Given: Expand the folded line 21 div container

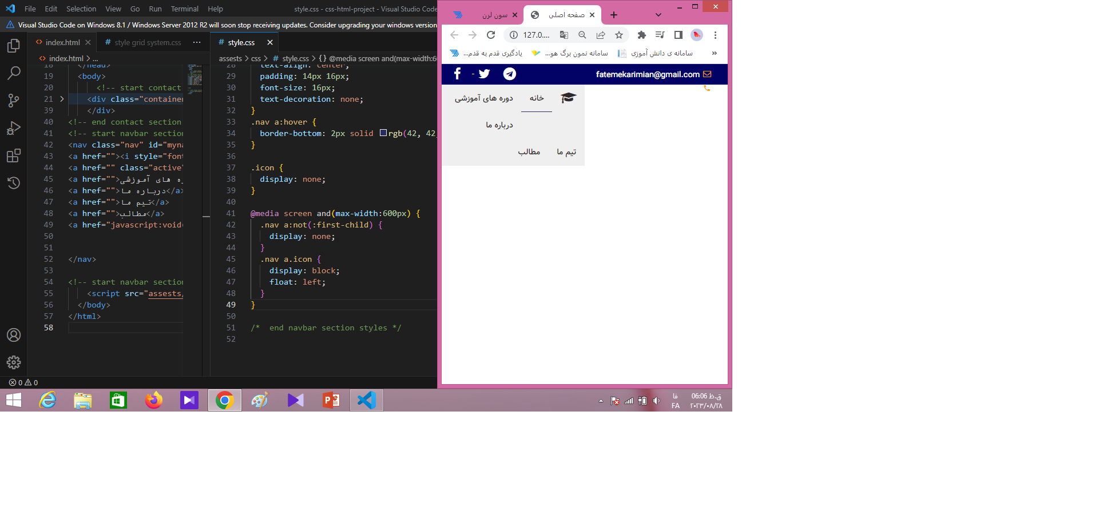Looking at the screenshot, I should point(62,99).
